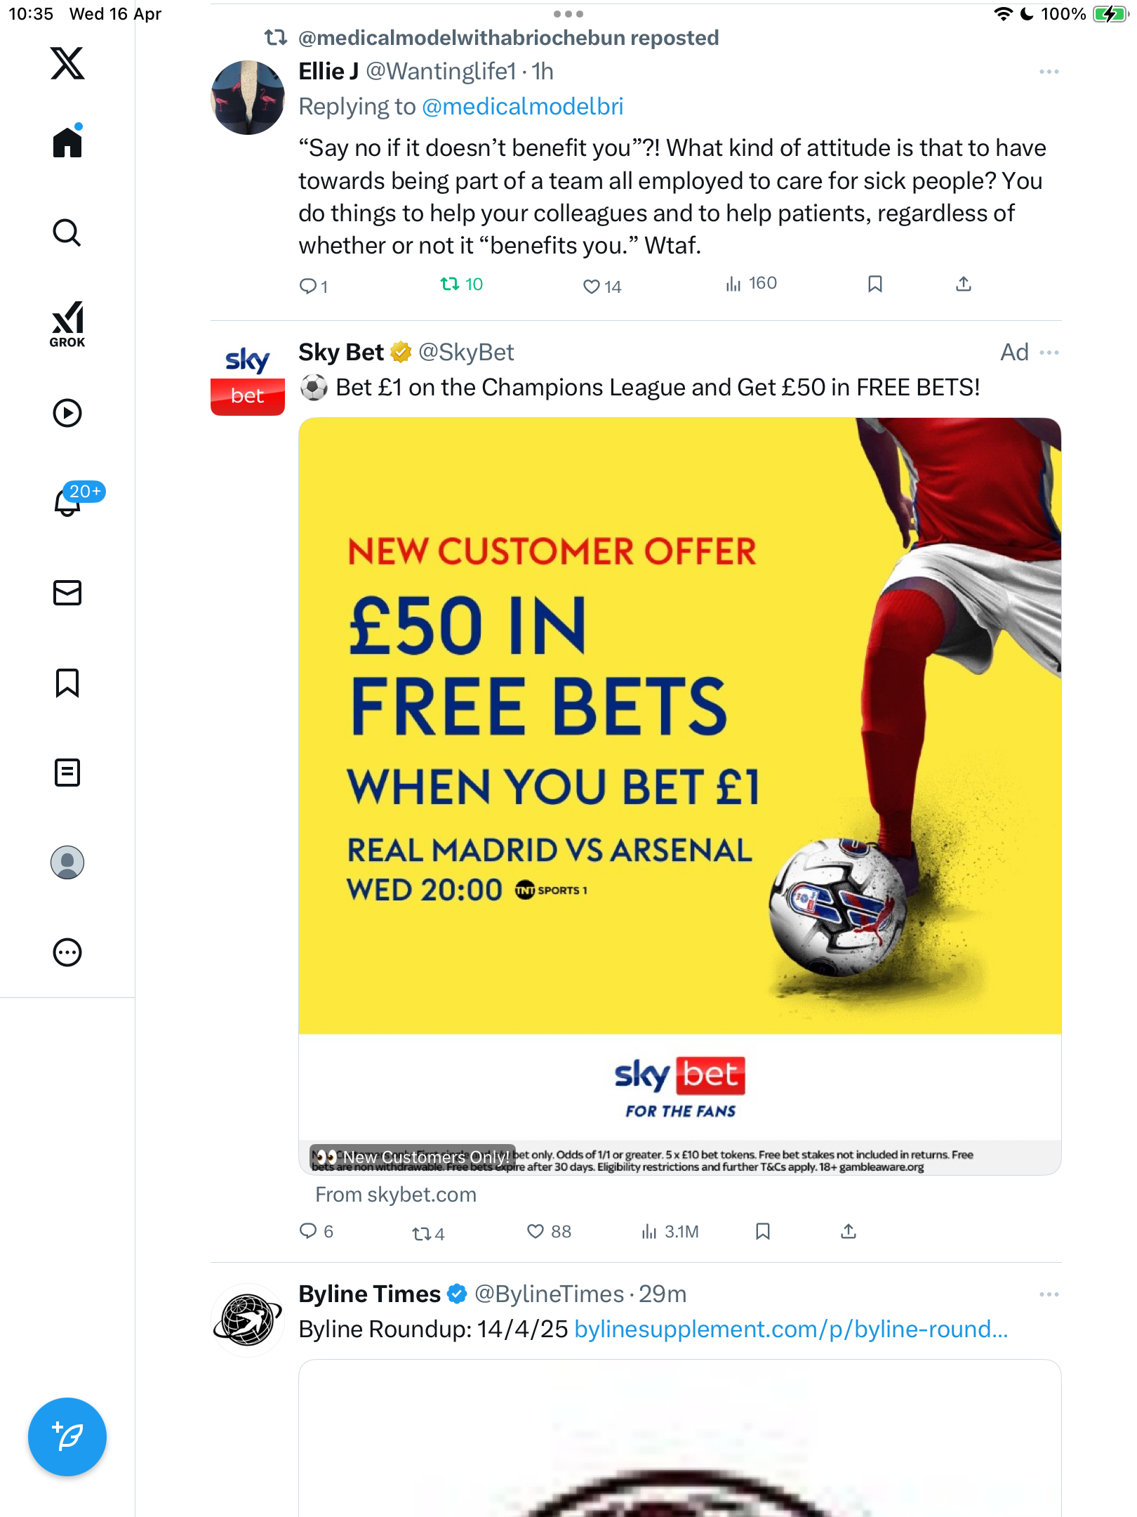Open the More circle menu in sidebar
The image size is (1137, 1517).
pyautogui.click(x=67, y=952)
